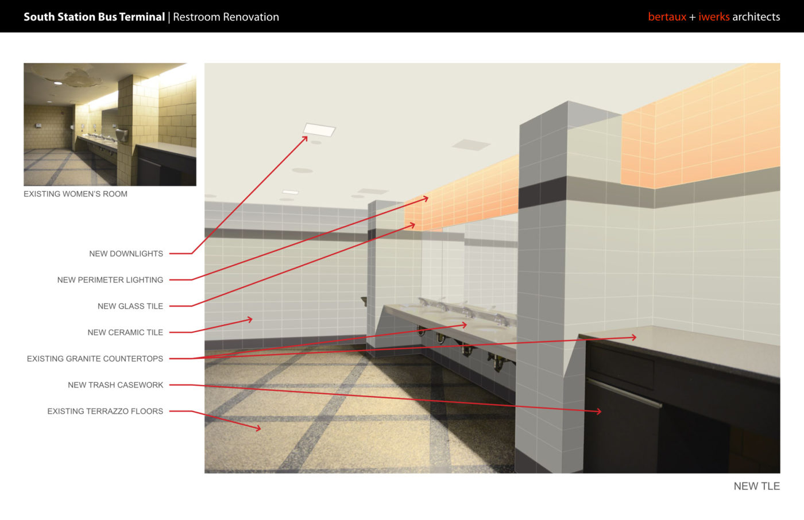The image size is (804, 520).
Task: Click the EXISTING GRANITE COUNTERTOPS label
Action: pos(95,358)
